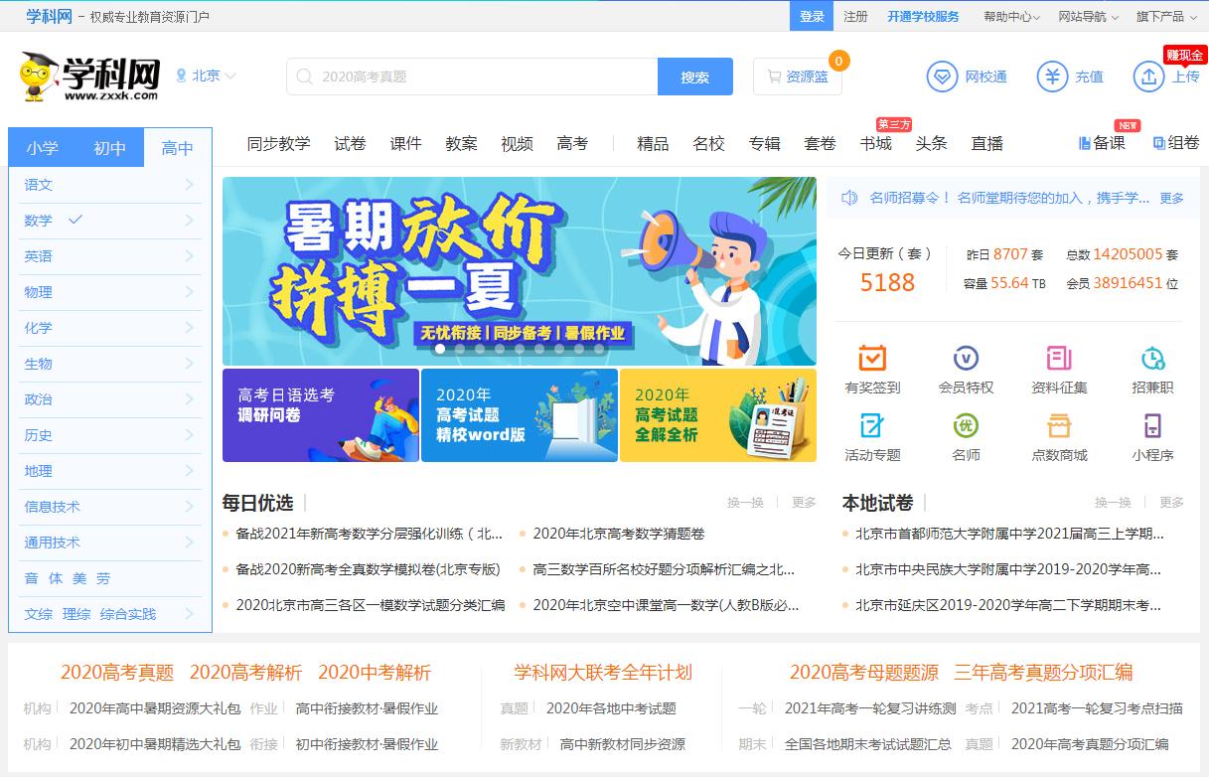The image size is (1209, 777).
Task: Click the 上传 upload icon
Action: tap(1147, 77)
